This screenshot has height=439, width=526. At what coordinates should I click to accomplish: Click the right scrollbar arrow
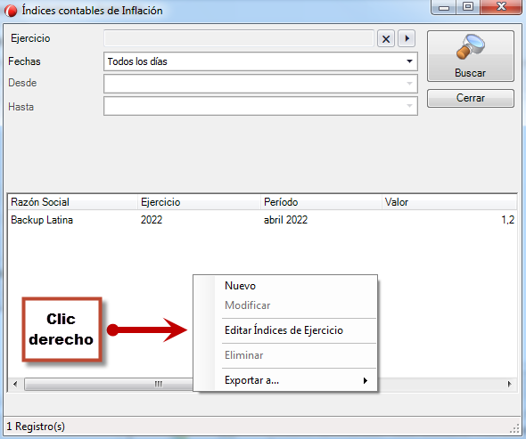509,384
